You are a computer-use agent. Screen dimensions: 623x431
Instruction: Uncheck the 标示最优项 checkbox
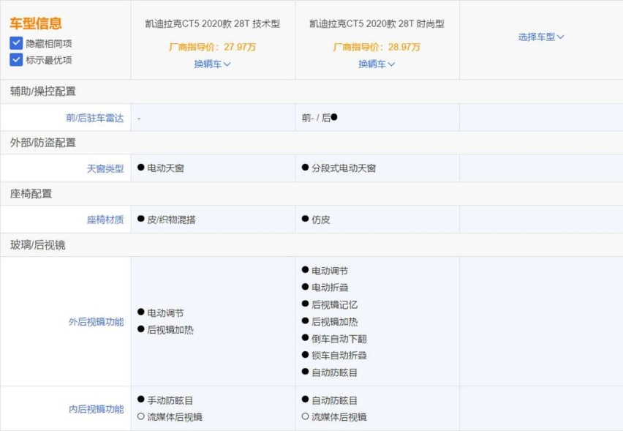pos(16,60)
